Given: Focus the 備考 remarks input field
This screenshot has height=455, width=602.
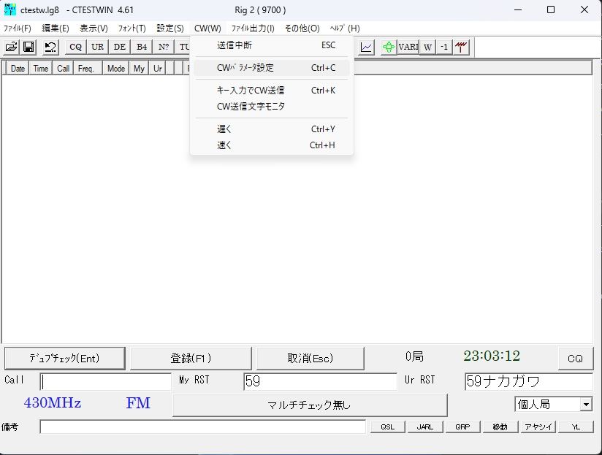Looking at the screenshot, I should (202, 427).
